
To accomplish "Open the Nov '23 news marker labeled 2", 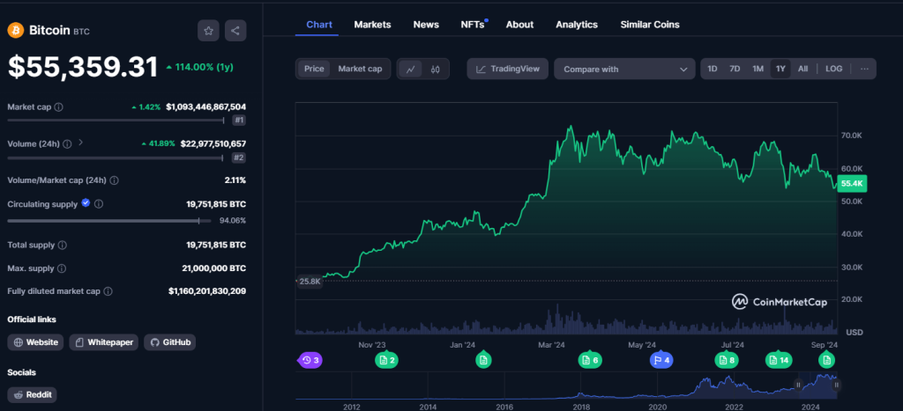I will [386, 361].
